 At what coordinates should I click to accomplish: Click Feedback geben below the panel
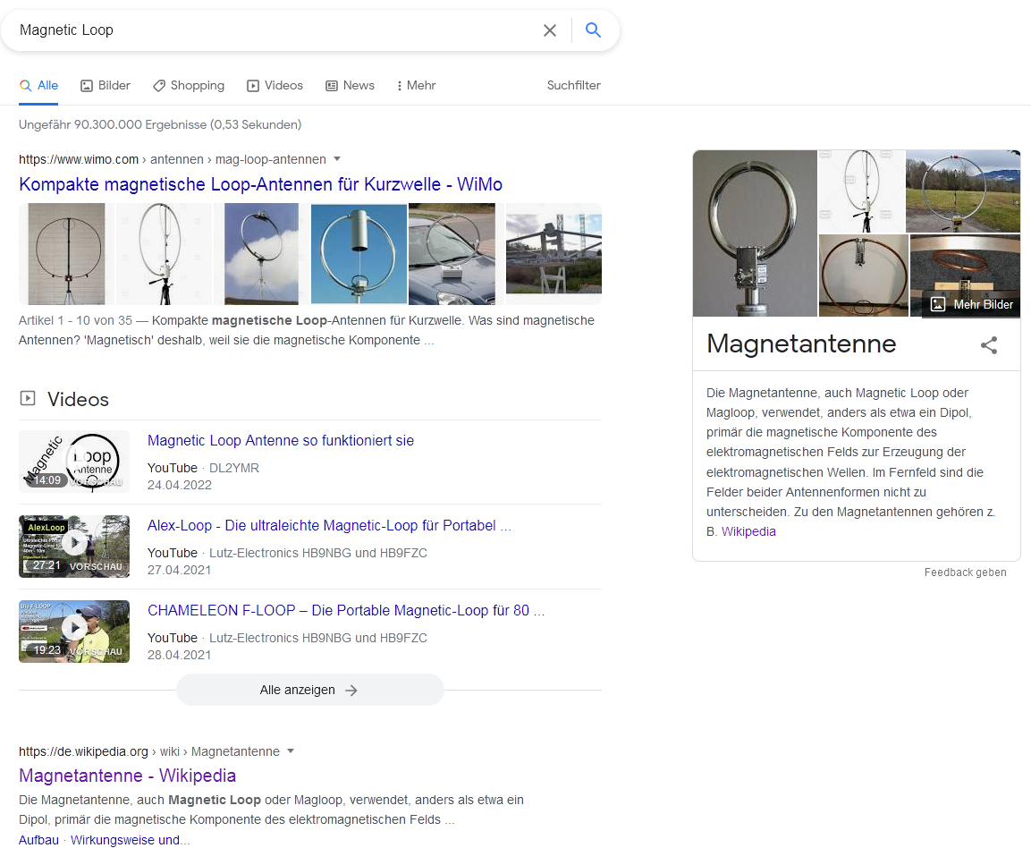point(965,572)
